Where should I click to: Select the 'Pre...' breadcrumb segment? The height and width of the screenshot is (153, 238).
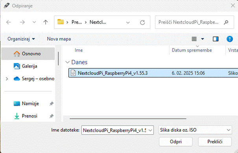click(x=77, y=22)
